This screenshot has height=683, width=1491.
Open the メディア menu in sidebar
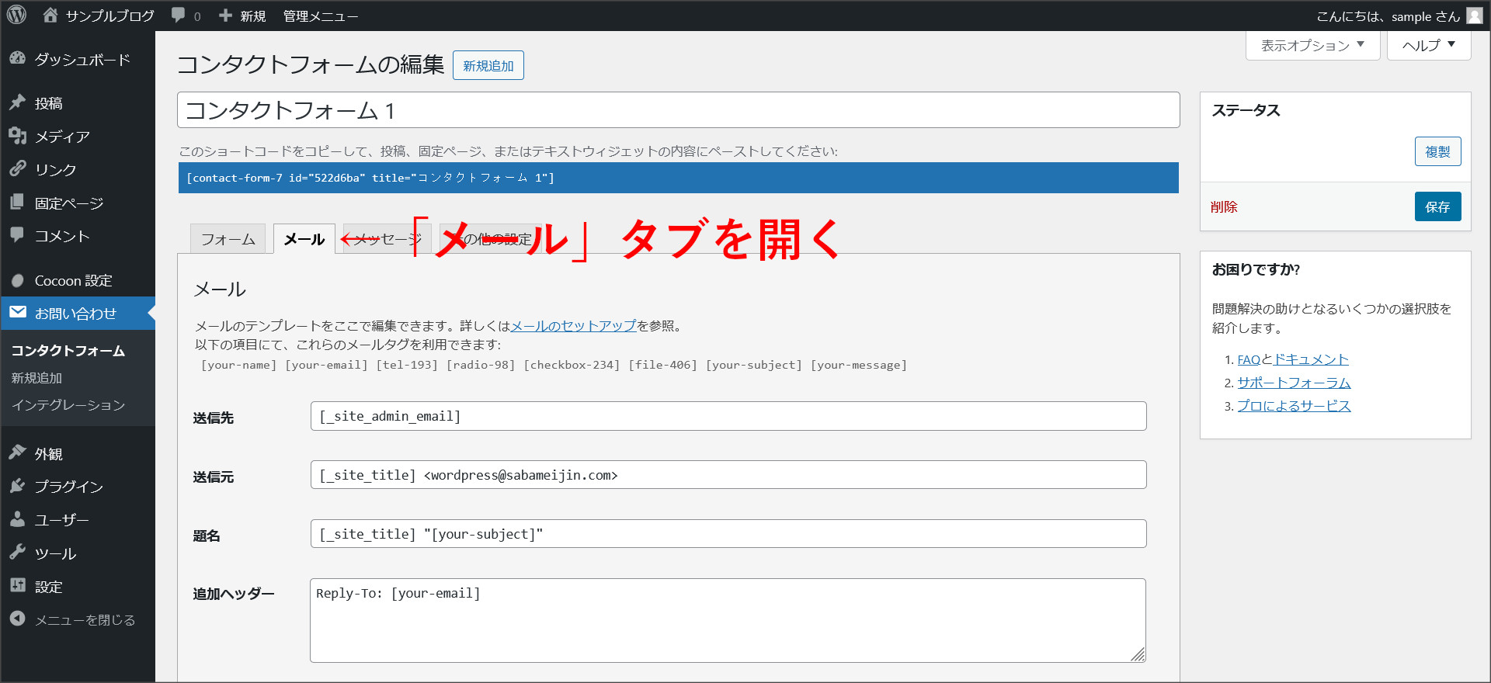62,137
